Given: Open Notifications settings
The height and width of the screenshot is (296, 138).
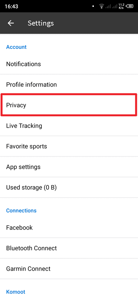Looking at the screenshot, I should point(69,64).
